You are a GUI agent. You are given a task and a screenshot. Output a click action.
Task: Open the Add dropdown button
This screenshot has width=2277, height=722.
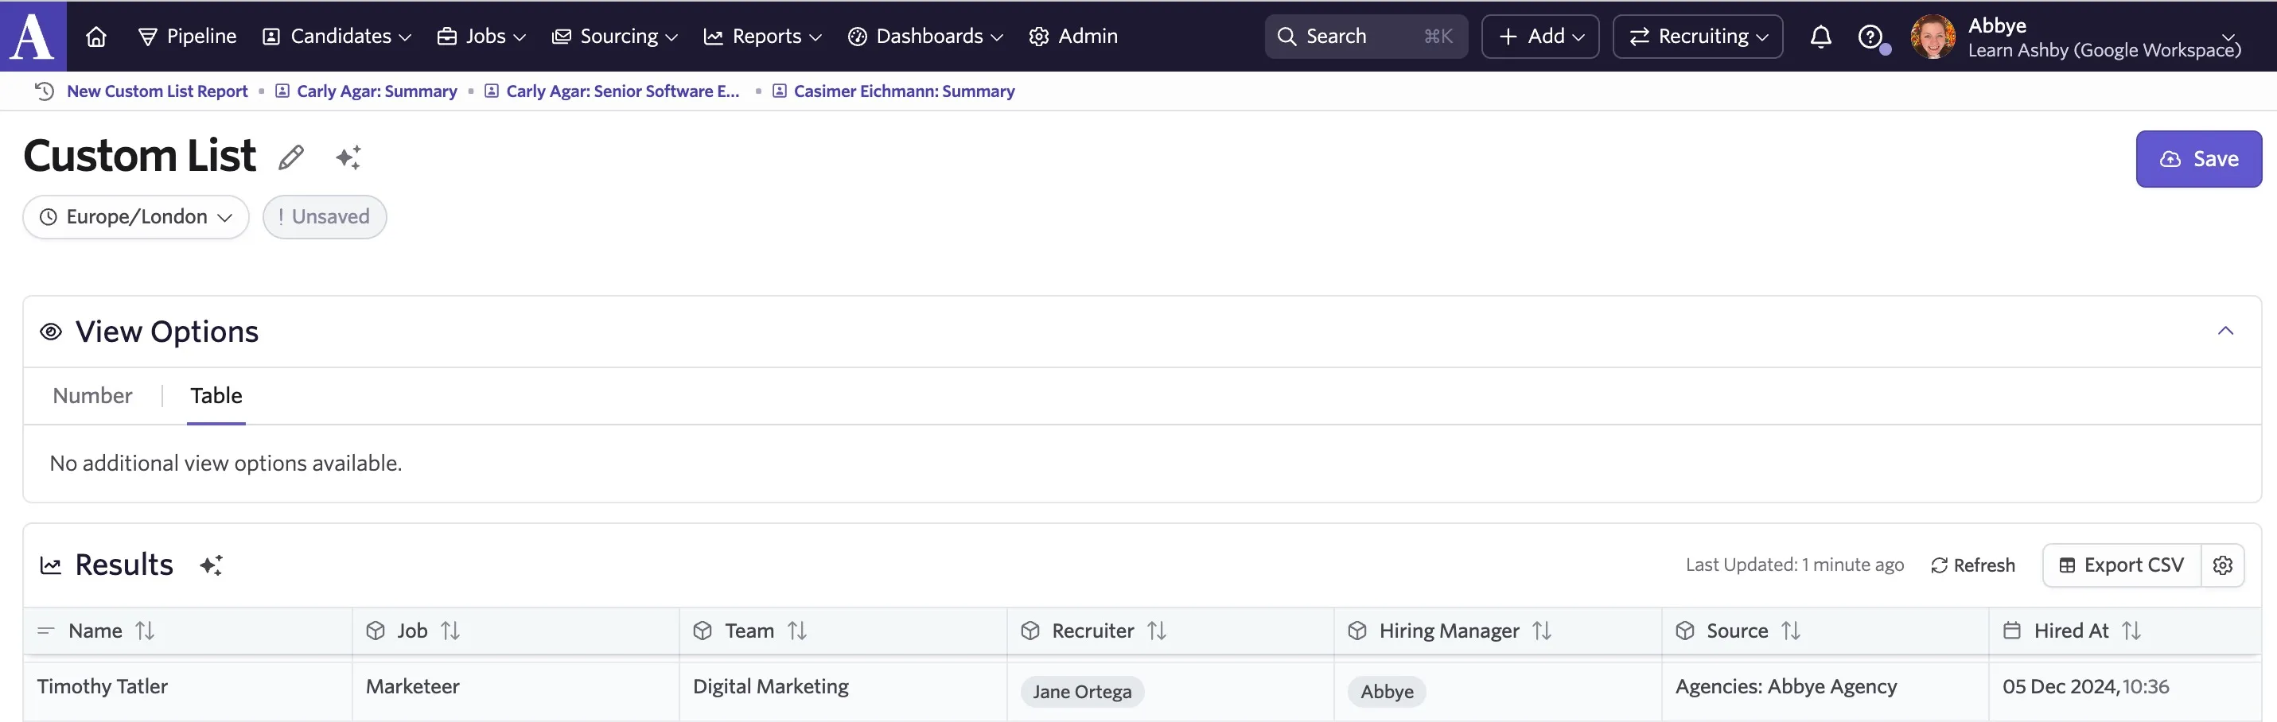point(1539,37)
